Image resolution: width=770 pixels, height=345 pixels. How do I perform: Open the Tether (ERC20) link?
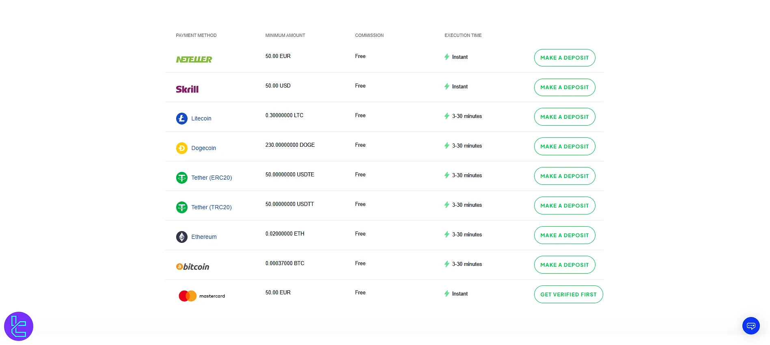point(211,178)
